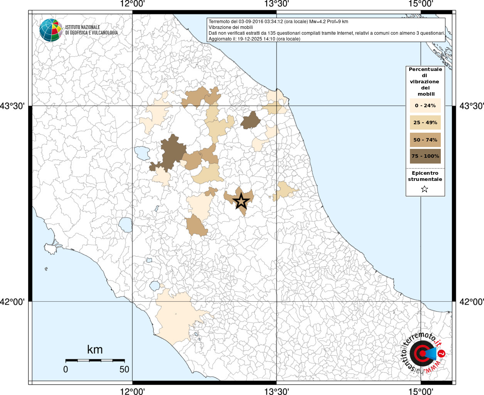484x395 pixels.
Task: Click the 13°30' longitude label at top
Action: tap(276, 4)
